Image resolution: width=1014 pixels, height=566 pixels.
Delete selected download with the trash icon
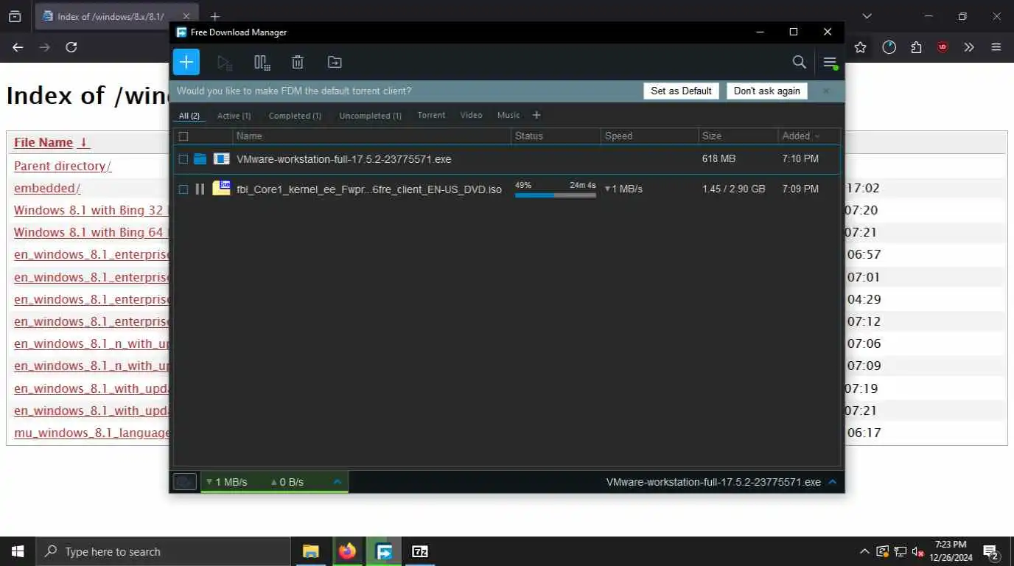(298, 63)
